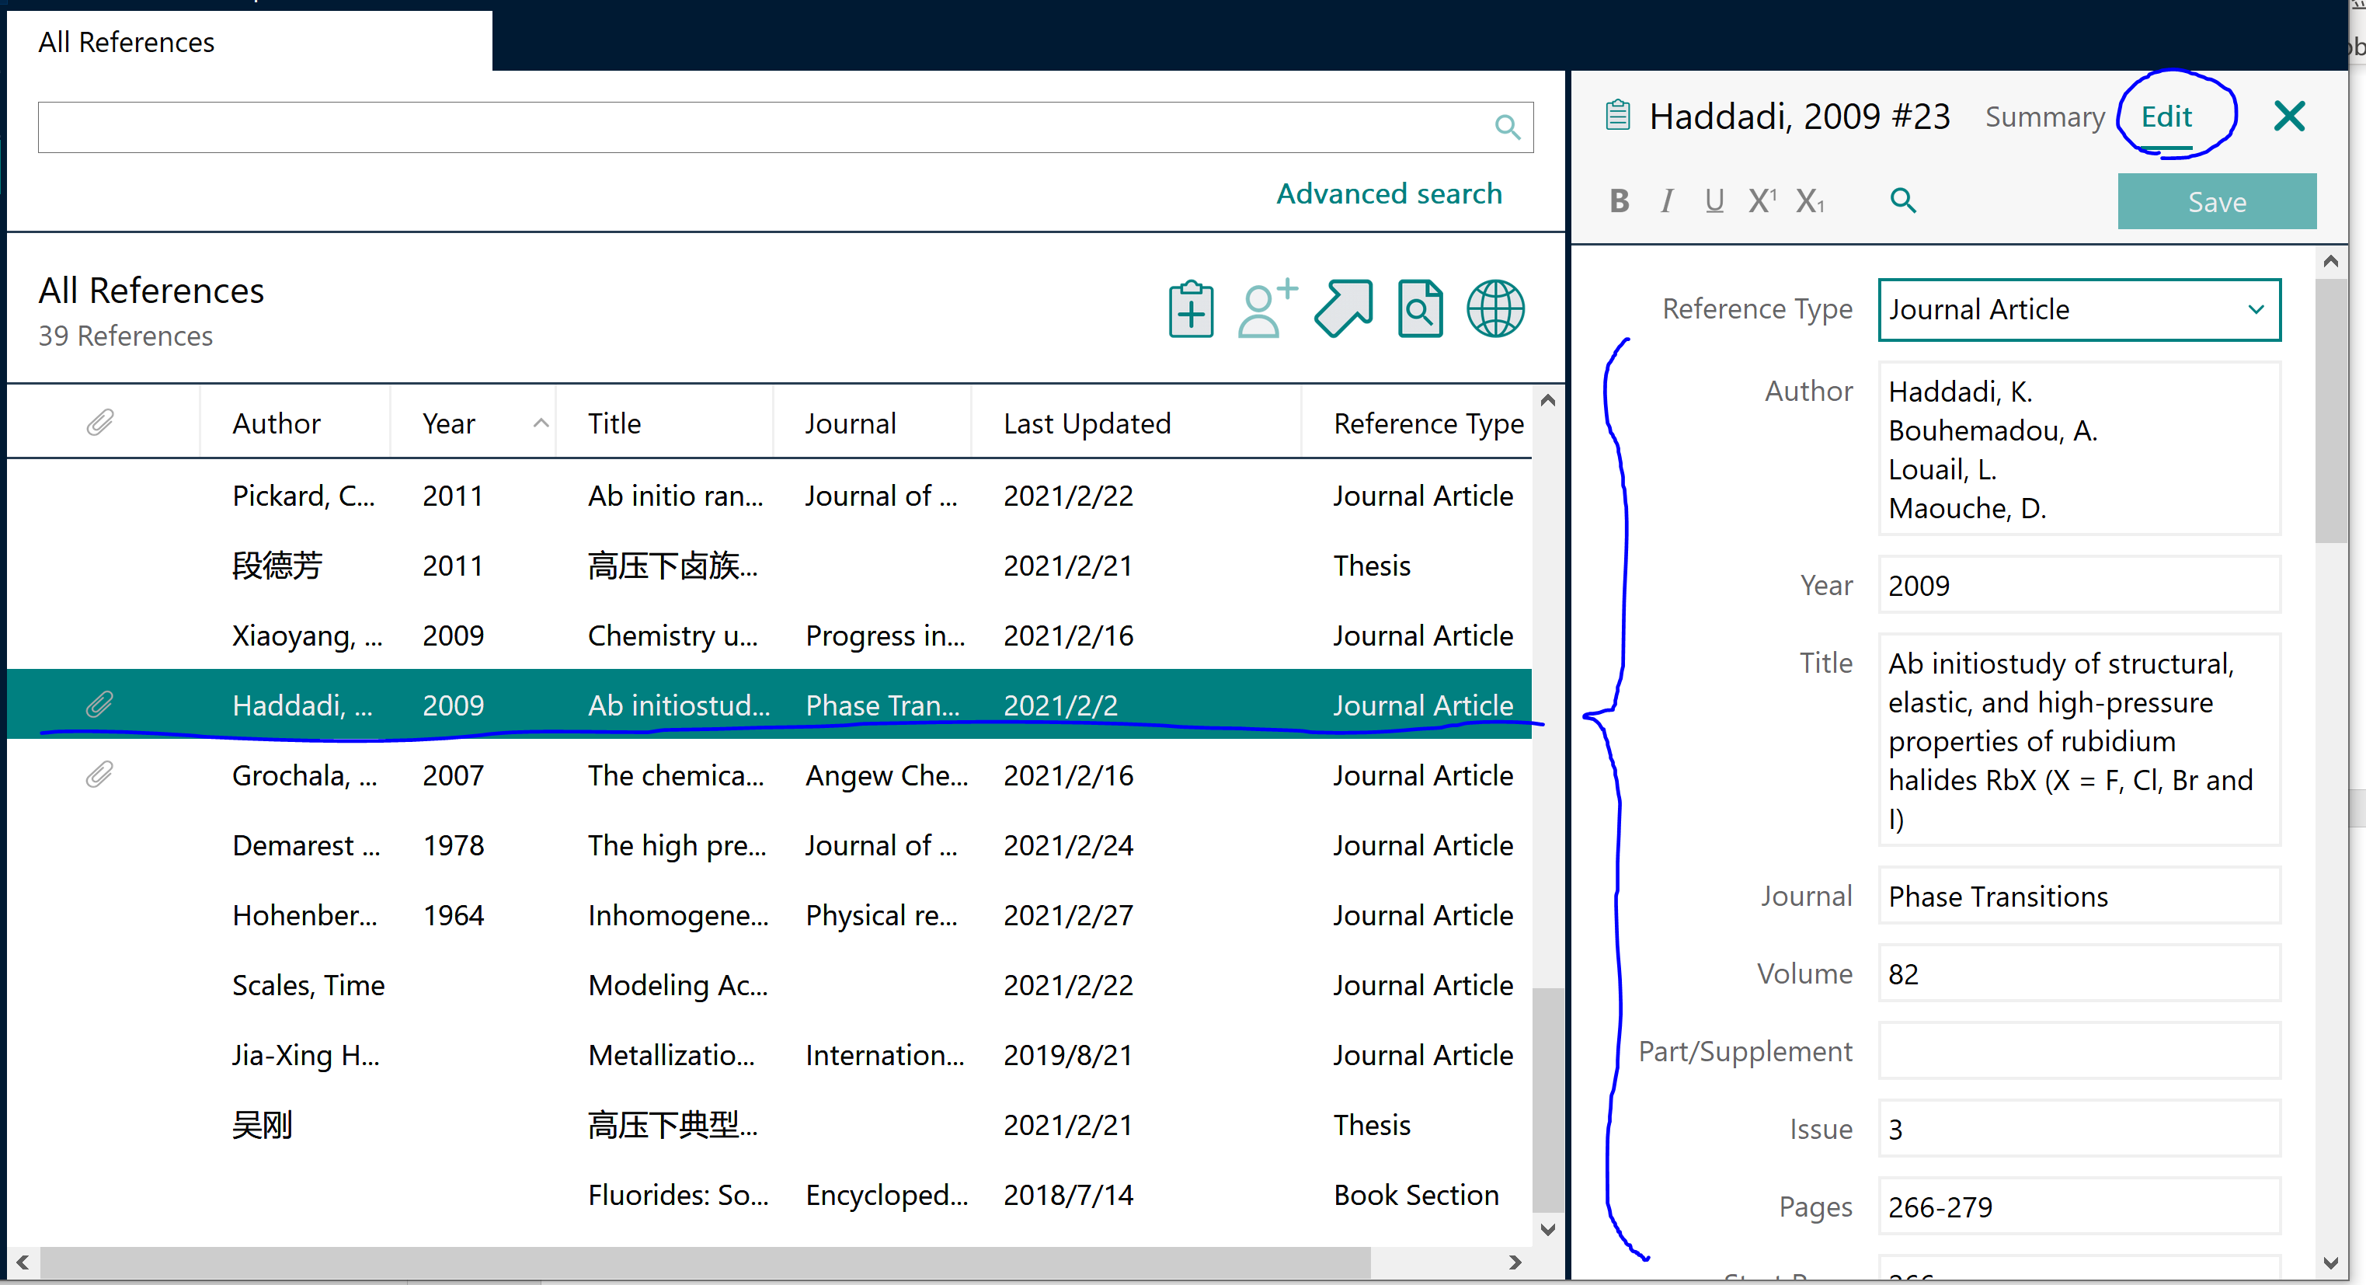This screenshot has width=2366, height=1285.
Task: Click the find full text icon
Action: click(x=1419, y=309)
